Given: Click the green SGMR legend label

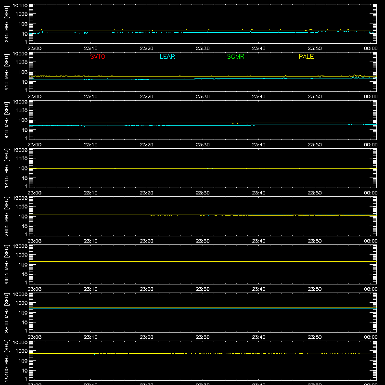Looking at the screenshot, I should coord(235,56).
